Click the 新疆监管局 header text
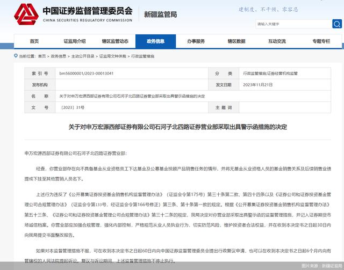Screen dimensions: 344x270 [x=160, y=14]
